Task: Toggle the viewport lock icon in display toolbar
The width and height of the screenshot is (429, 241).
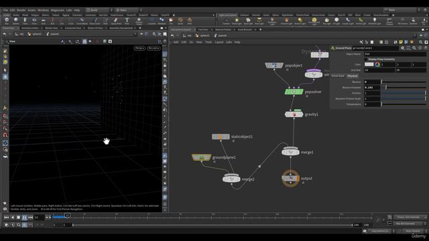Action: point(165,66)
